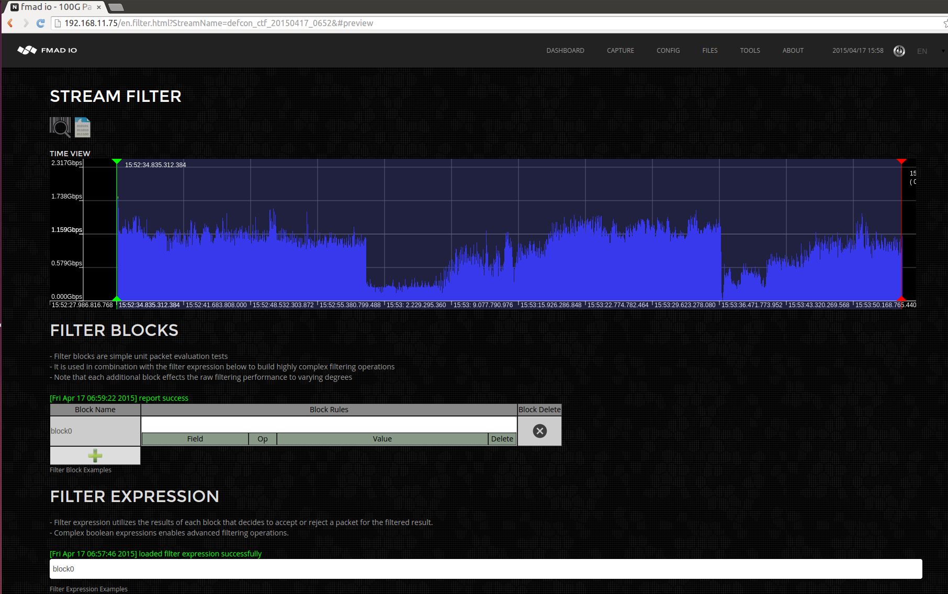The height and width of the screenshot is (594, 948).
Task: Open the EN language dropdown
Action: pos(926,51)
